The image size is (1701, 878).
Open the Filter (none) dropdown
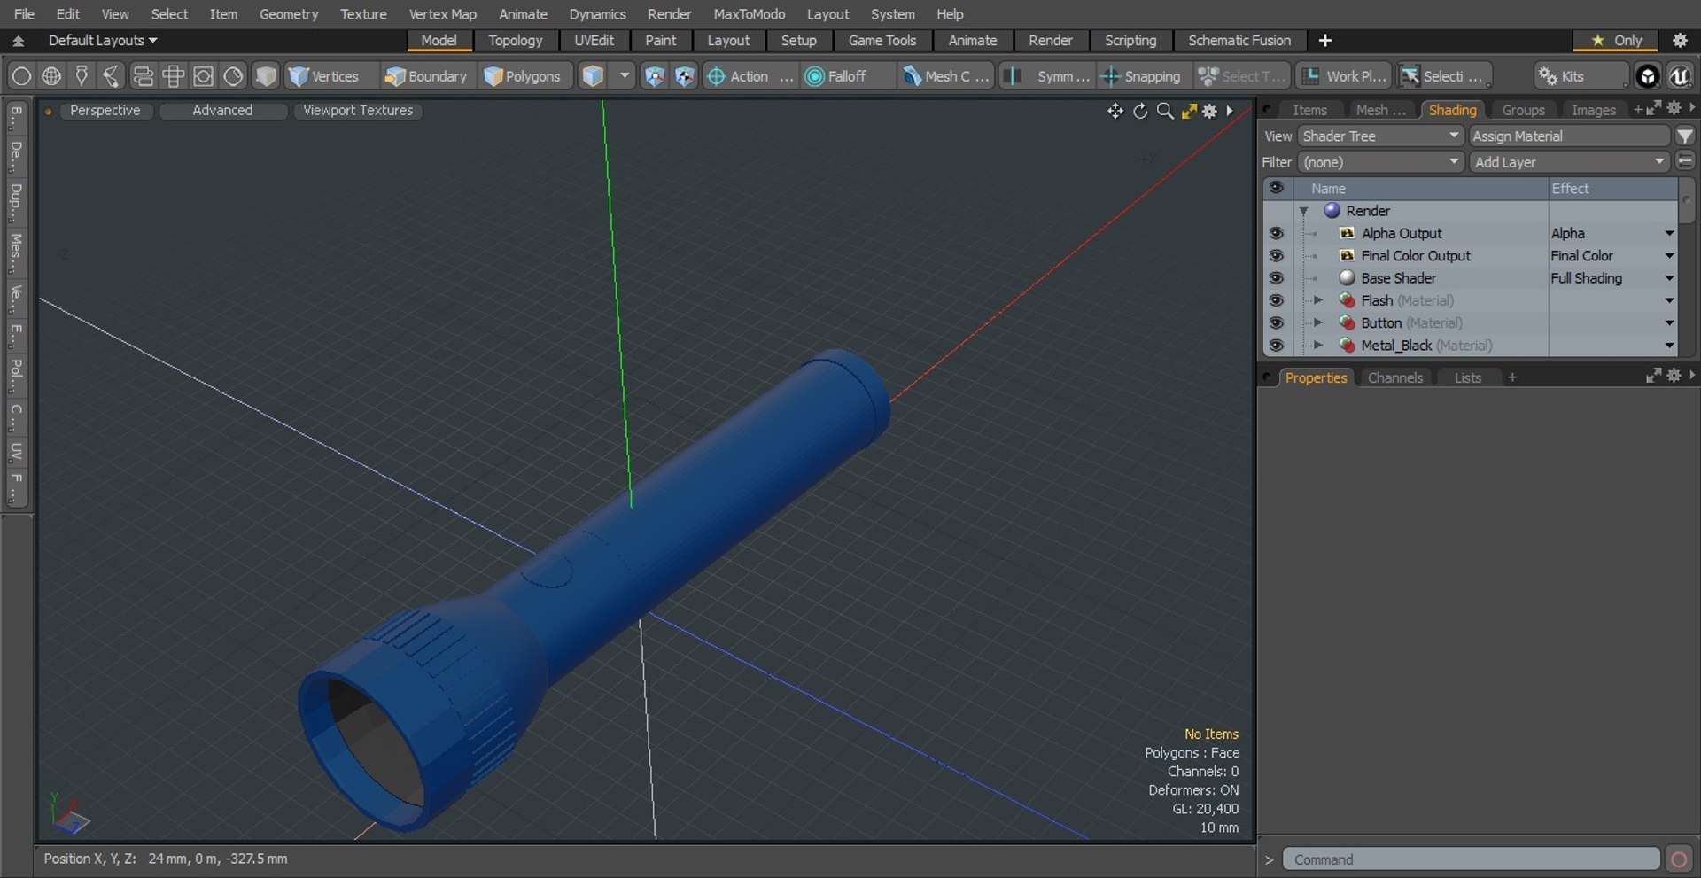(1379, 162)
